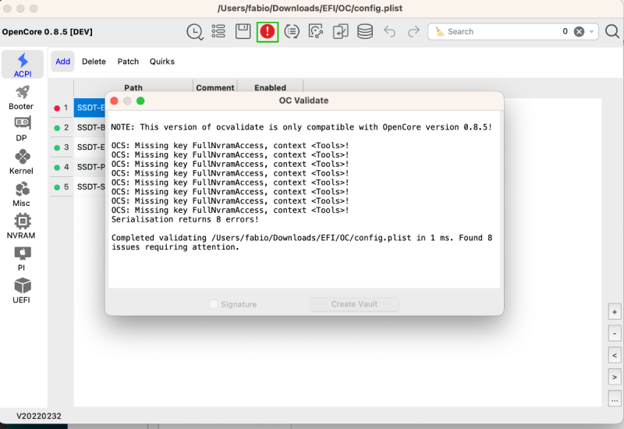
Task: Open the Booter section
Action: coord(22,97)
